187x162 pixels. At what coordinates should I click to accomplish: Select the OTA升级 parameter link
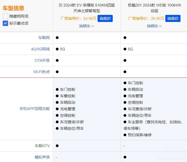pyautogui.click(x=42, y=60)
